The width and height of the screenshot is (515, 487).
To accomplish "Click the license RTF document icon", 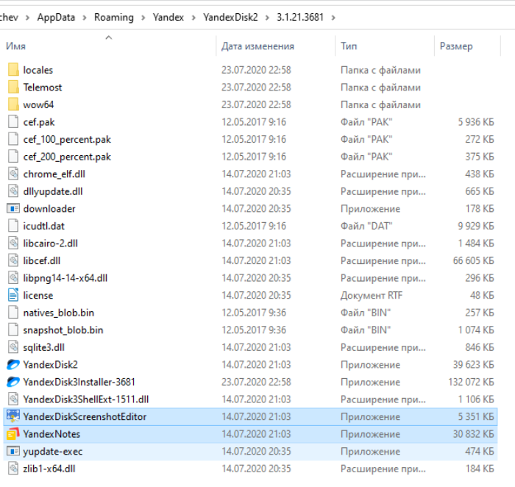I will [13, 295].
